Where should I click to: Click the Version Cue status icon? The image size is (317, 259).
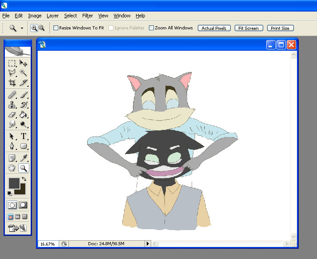point(64,244)
